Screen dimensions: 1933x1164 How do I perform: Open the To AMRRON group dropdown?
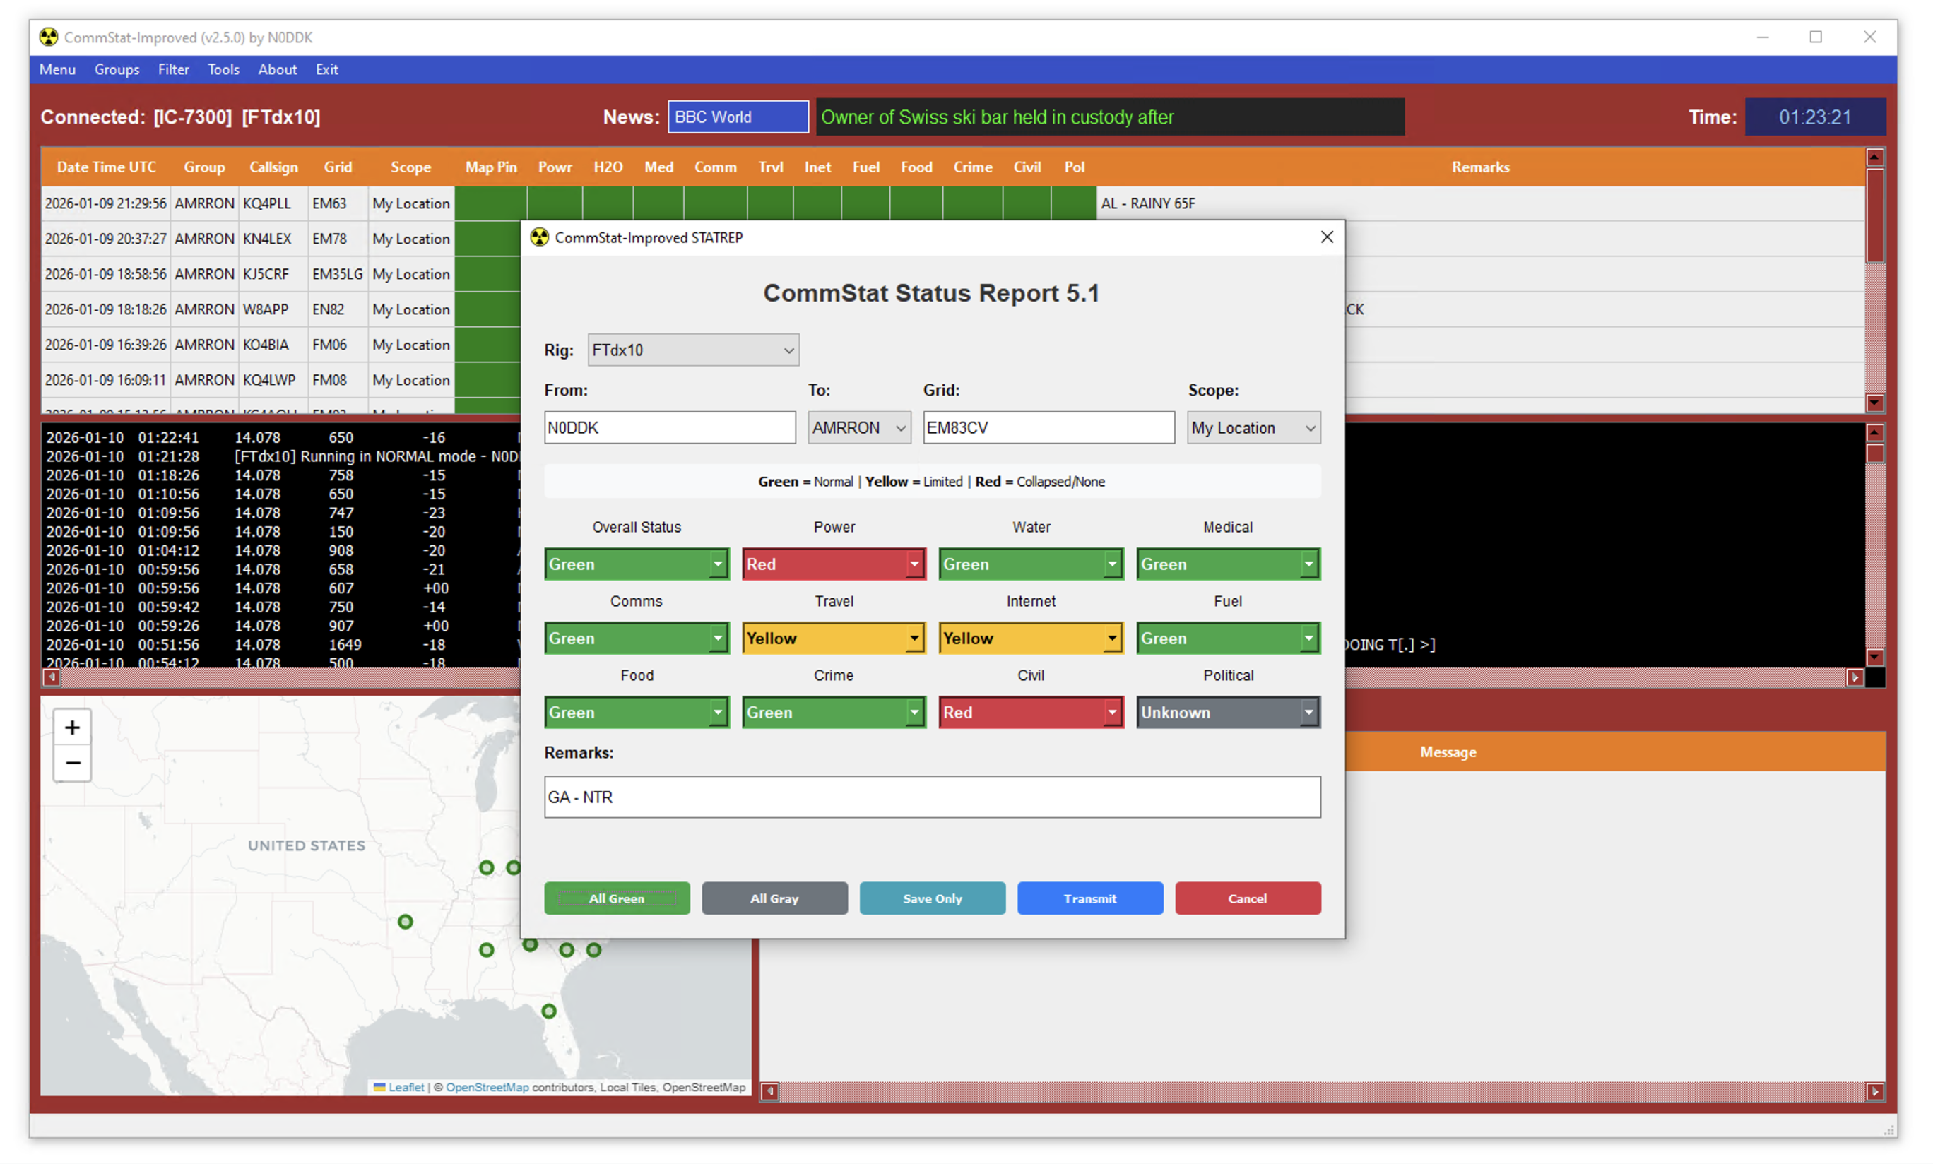tap(859, 427)
